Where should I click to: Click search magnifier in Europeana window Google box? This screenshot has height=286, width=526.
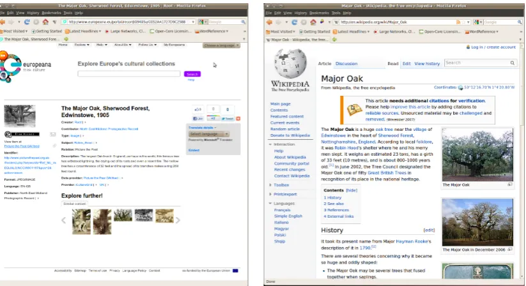point(244,22)
